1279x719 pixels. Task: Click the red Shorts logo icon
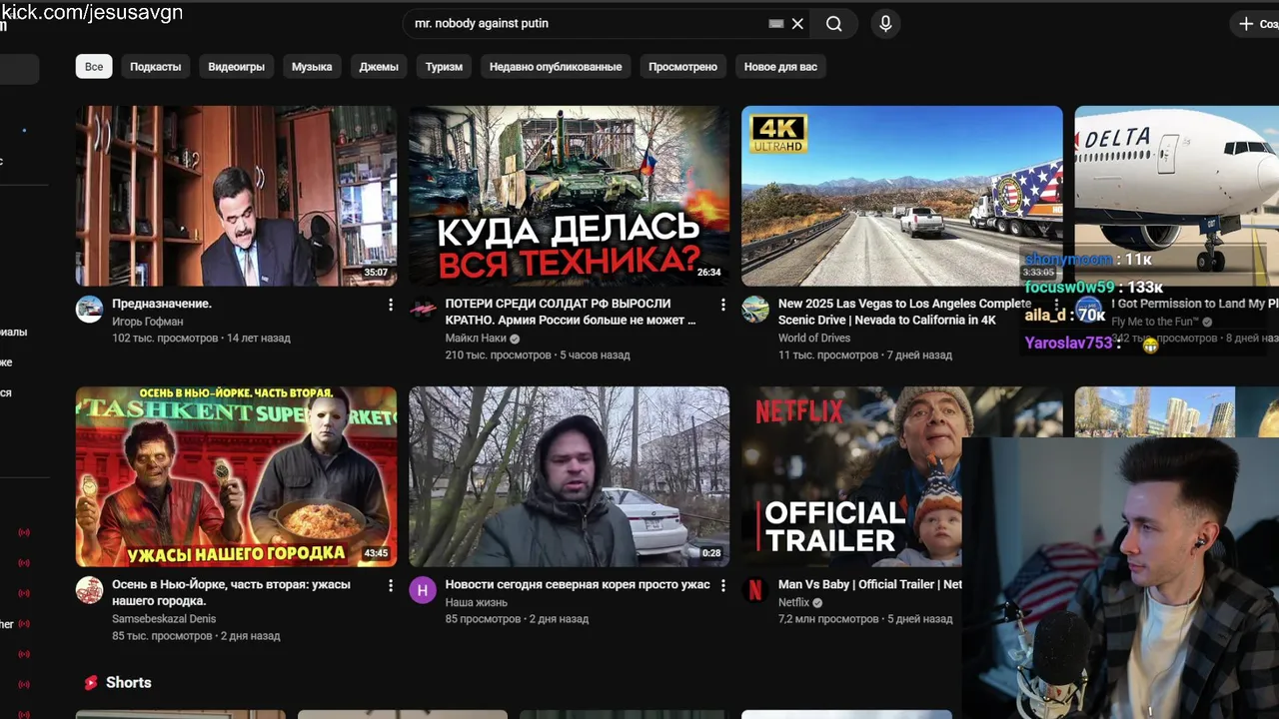coord(91,683)
